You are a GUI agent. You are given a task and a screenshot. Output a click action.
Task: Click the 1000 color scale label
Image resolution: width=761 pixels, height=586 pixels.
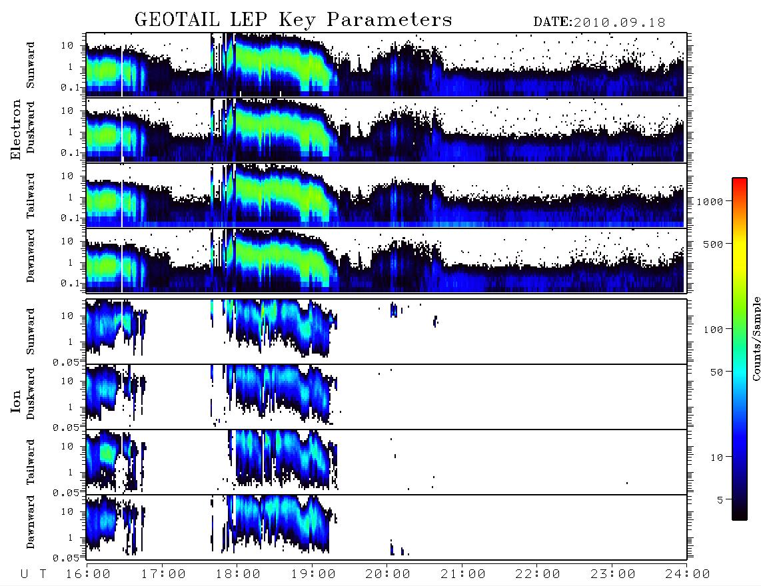pyautogui.click(x=710, y=201)
